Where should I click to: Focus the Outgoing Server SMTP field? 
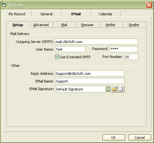coord(96,42)
